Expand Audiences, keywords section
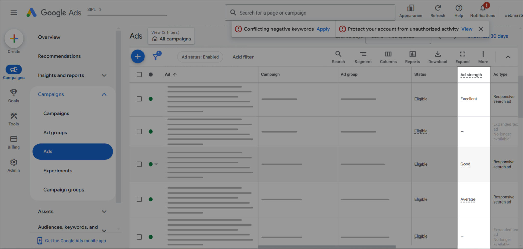This screenshot has height=249, width=523. click(x=104, y=230)
